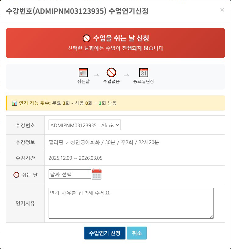Click the 수업없음 prohibition icon
Viewport: 231px width, 249px height.
111,72
